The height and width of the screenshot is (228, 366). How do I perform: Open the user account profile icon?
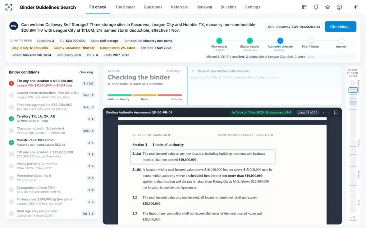click(x=339, y=7)
